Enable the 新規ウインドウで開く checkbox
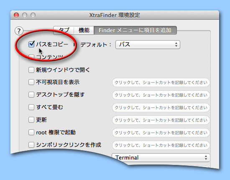This screenshot has height=180, width=230. coord(31,70)
